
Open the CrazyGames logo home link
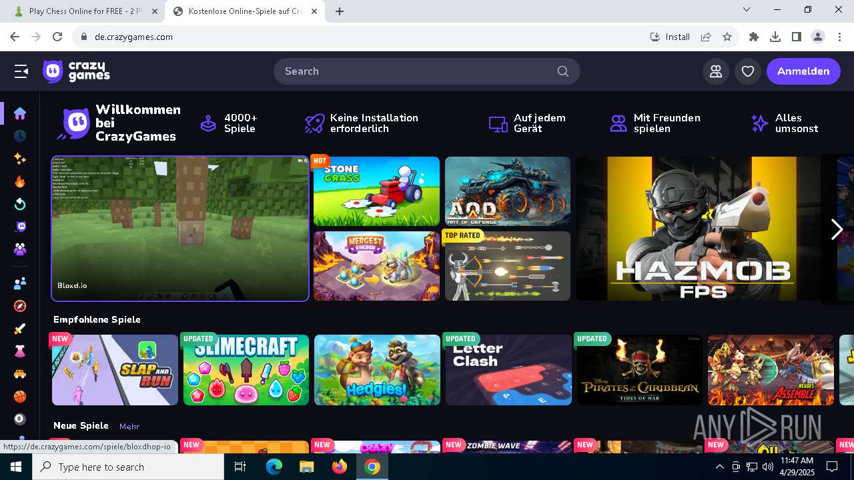(x=76, y=71)
